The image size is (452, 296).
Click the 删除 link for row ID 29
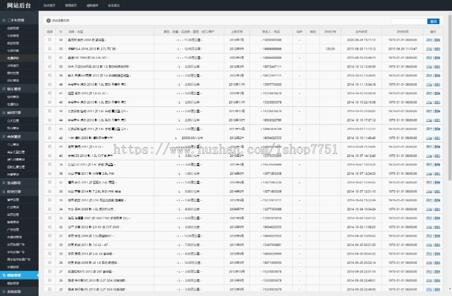click(437, 254)
